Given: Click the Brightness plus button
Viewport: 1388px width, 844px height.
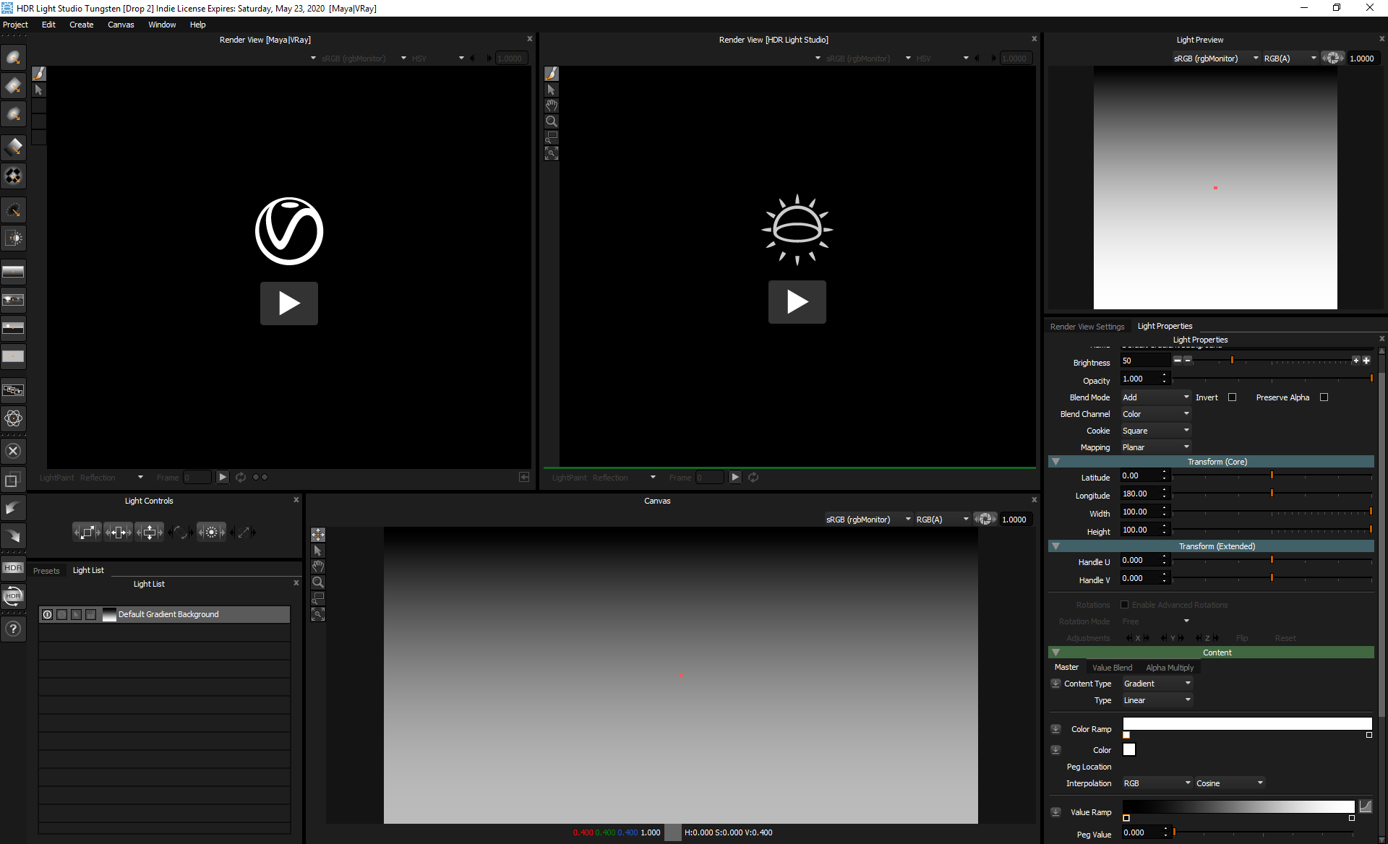Looking at the screenshot, I should [1357, 360].
